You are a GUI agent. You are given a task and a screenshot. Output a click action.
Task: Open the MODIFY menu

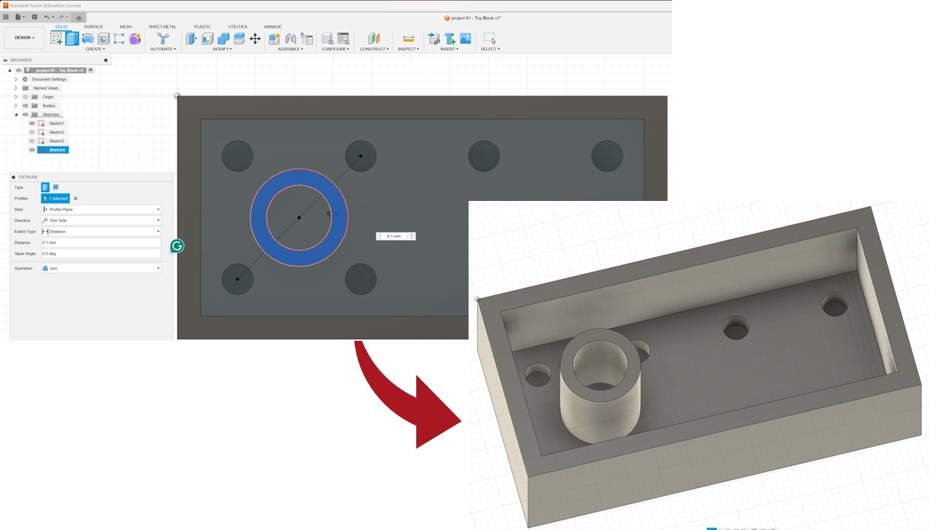click(222, 49)
